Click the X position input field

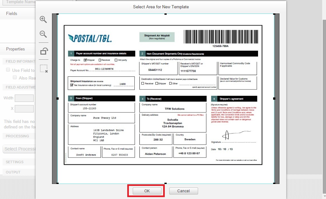pos(24,109)
